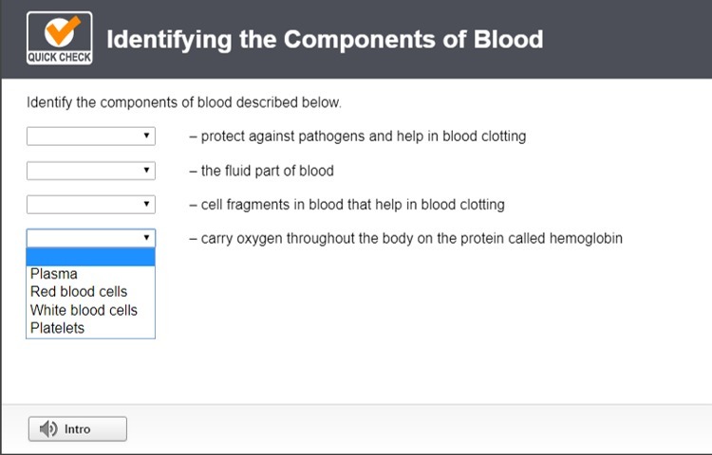Click protect against pathogens description text

click(363, 136)
